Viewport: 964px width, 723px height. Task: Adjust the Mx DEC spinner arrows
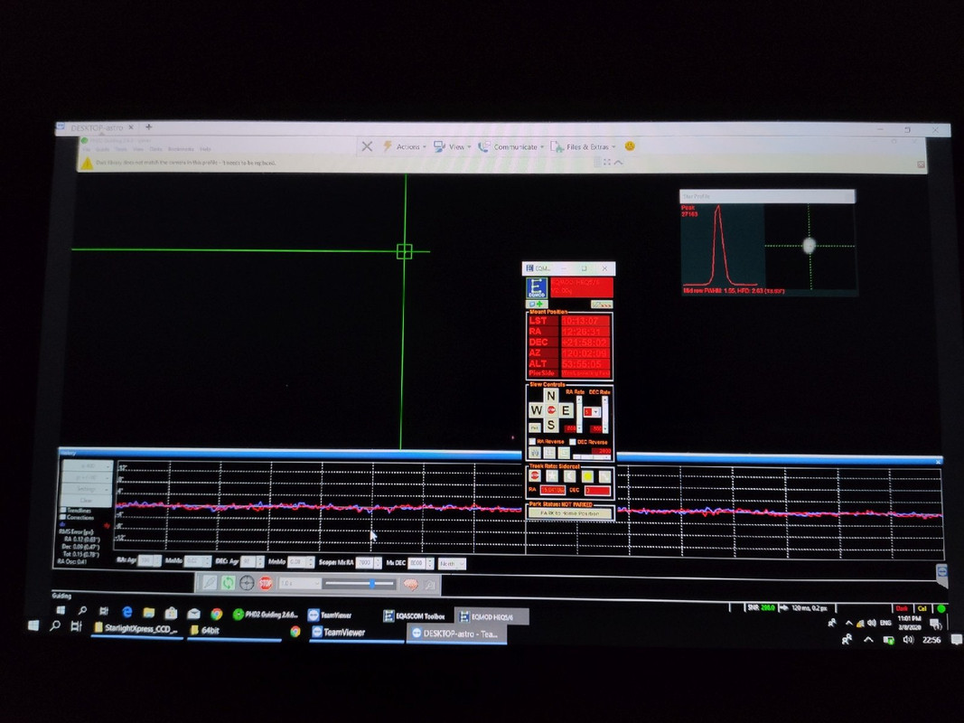[x=431, y=563]
